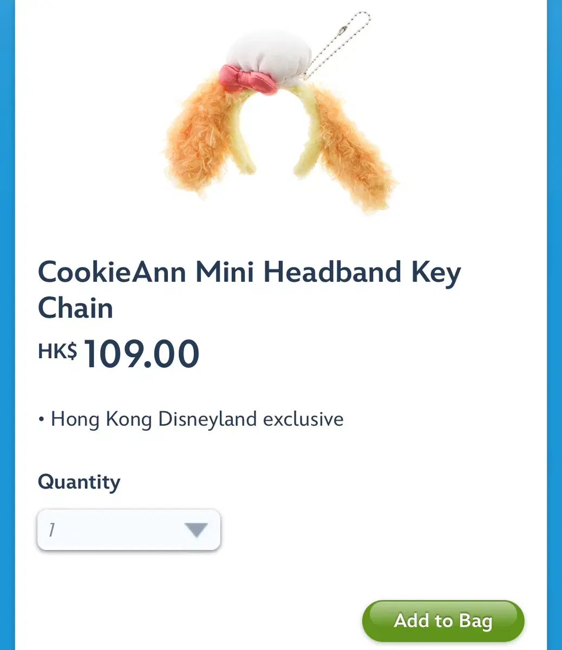The image size is (562, 650).
Task: Select the quantity value 1
Action: [x=52, y=530]
